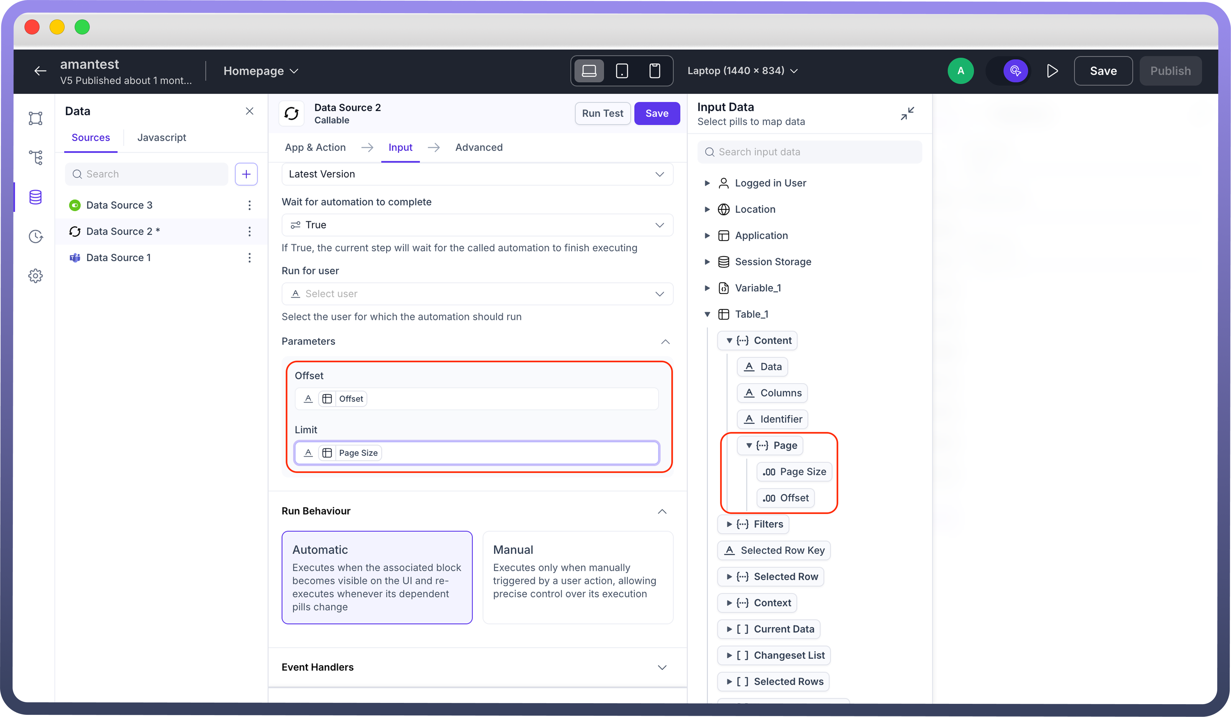
Task: Switch to the Javascript tab
Action: (161, 138)
